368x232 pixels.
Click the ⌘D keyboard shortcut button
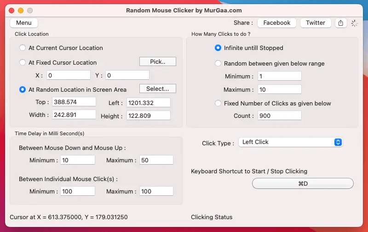tap(303, 183)
